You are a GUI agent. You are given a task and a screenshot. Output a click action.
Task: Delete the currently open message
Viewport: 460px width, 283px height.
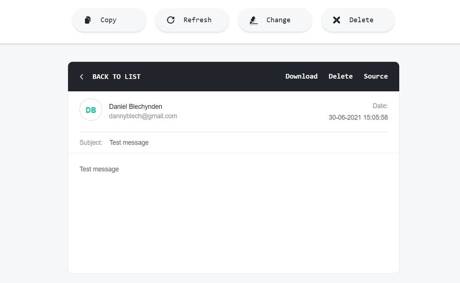click(x=340, y=76)
